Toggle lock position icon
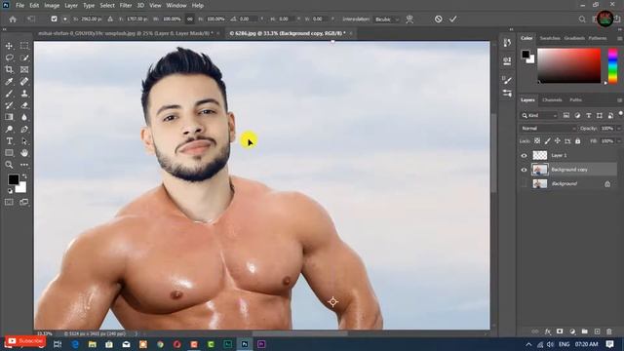The width and height of the screenshot is (624, 351). click(x=557, y=140)
